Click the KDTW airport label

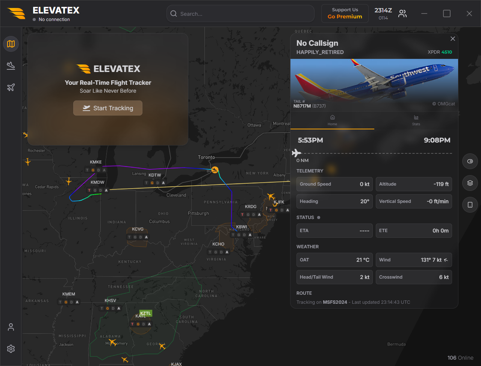coord(155,175)
